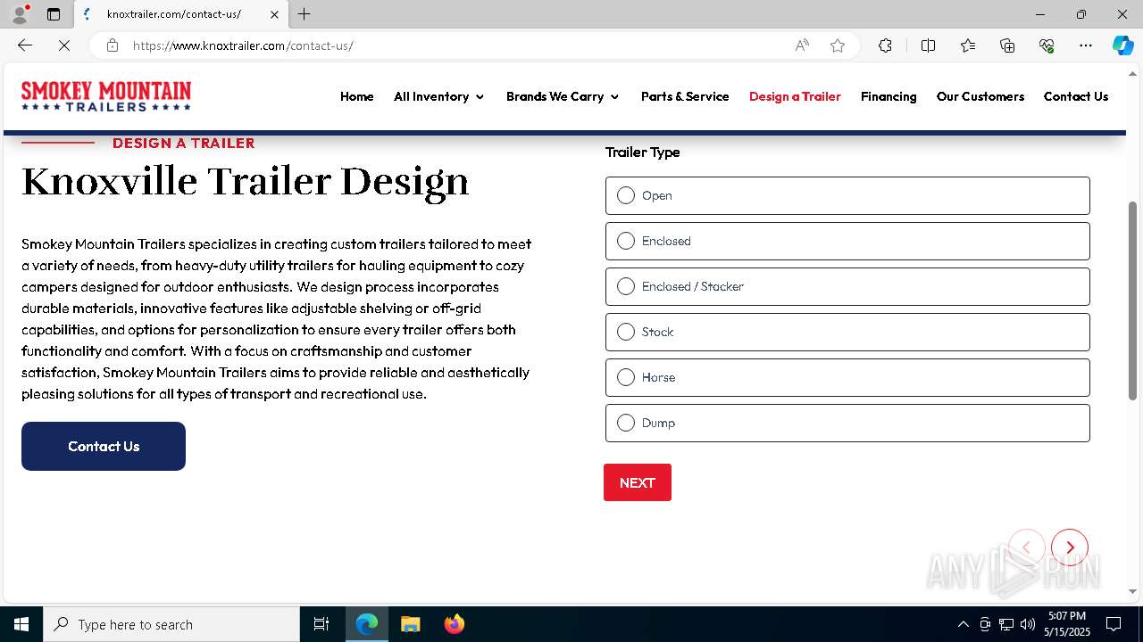Image resolution: width=1143 pixels, height=642 pixels.
Task: Open the notification center
Action: (1114, 624)
